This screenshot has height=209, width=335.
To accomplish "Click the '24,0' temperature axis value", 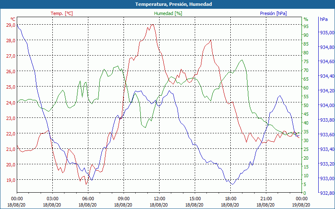I will (x=11, y=103).
